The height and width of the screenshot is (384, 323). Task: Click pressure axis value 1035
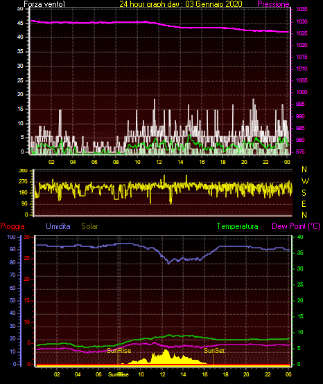[302, 9]
